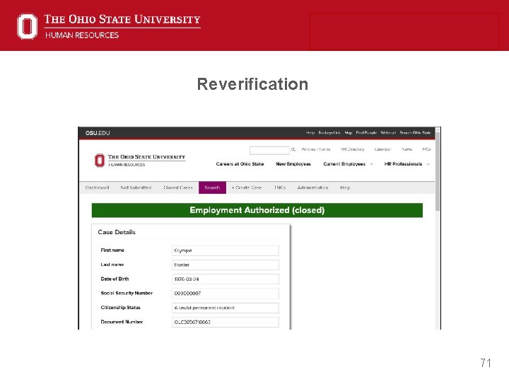The height and width of the screenshot is (382, 509).
Task: Open the FAQ link
Action: (x=426, y=149)
